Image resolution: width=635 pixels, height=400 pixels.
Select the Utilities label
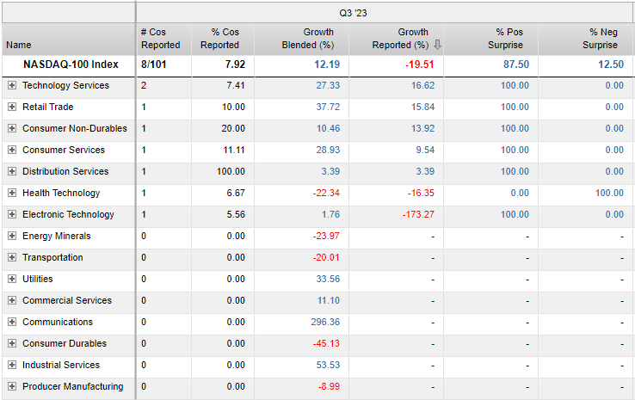coord(37,279)
